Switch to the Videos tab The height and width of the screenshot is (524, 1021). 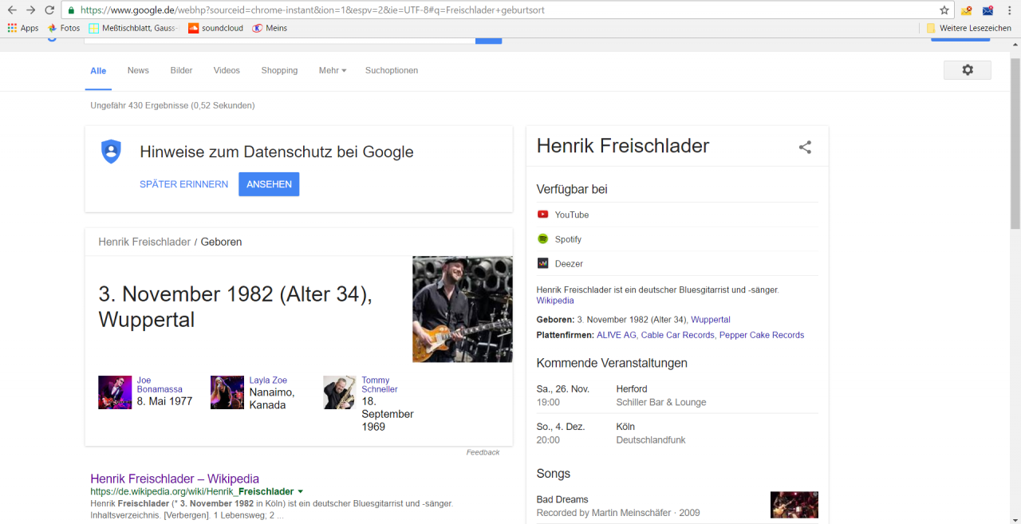pos(227,70)
